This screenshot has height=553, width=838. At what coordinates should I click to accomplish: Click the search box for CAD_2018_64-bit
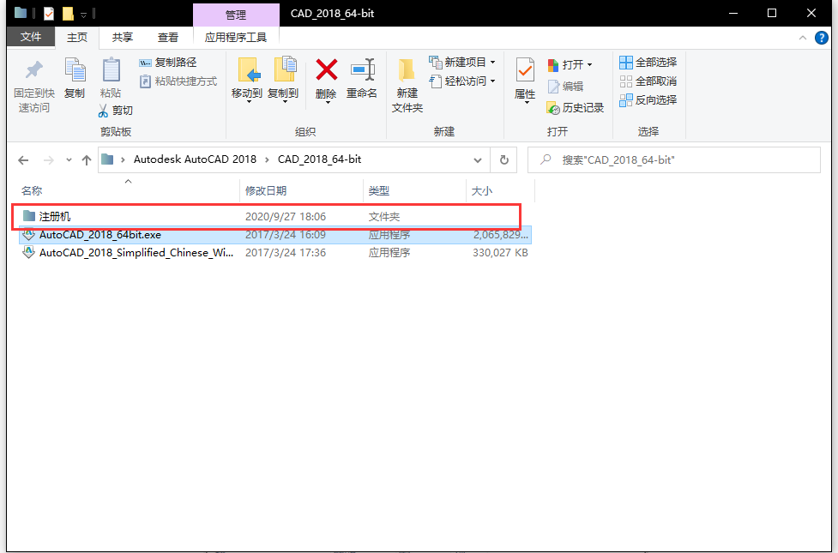point(678,160)
